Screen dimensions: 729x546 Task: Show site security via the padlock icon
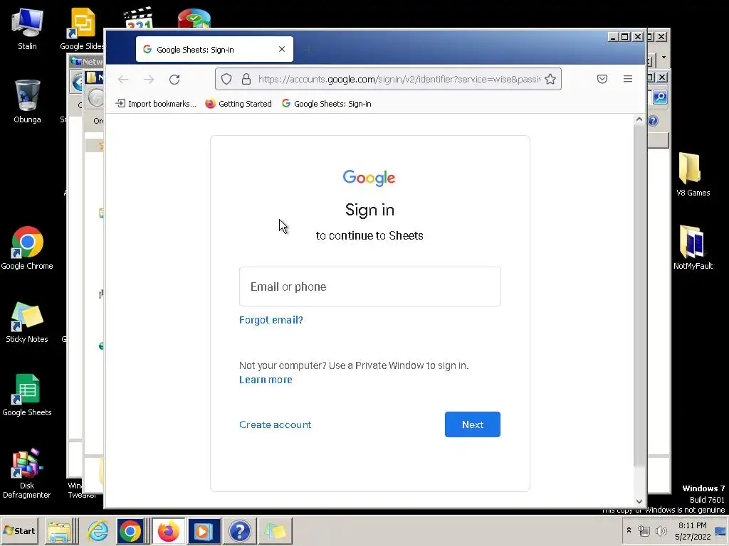coord(246,79)
